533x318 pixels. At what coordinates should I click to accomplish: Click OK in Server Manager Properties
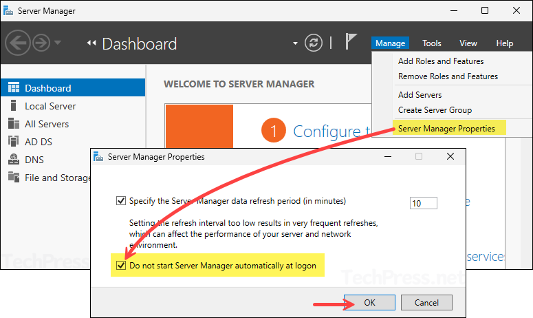[369, 302]
